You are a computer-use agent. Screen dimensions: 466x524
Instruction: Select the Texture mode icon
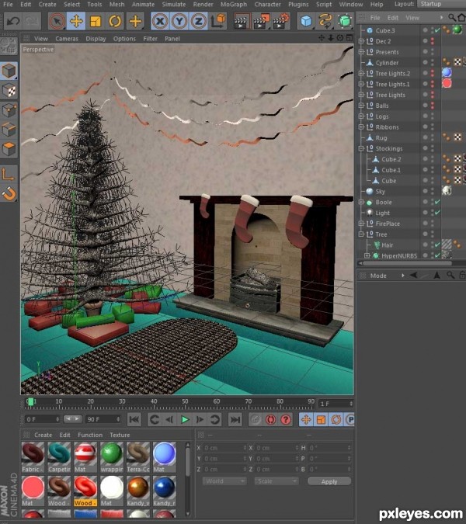pyautogui.click(x=9, y=91)
